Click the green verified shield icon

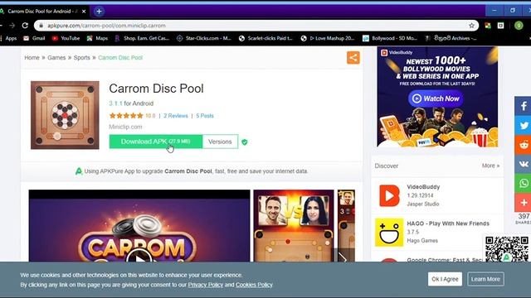point(245,142)
